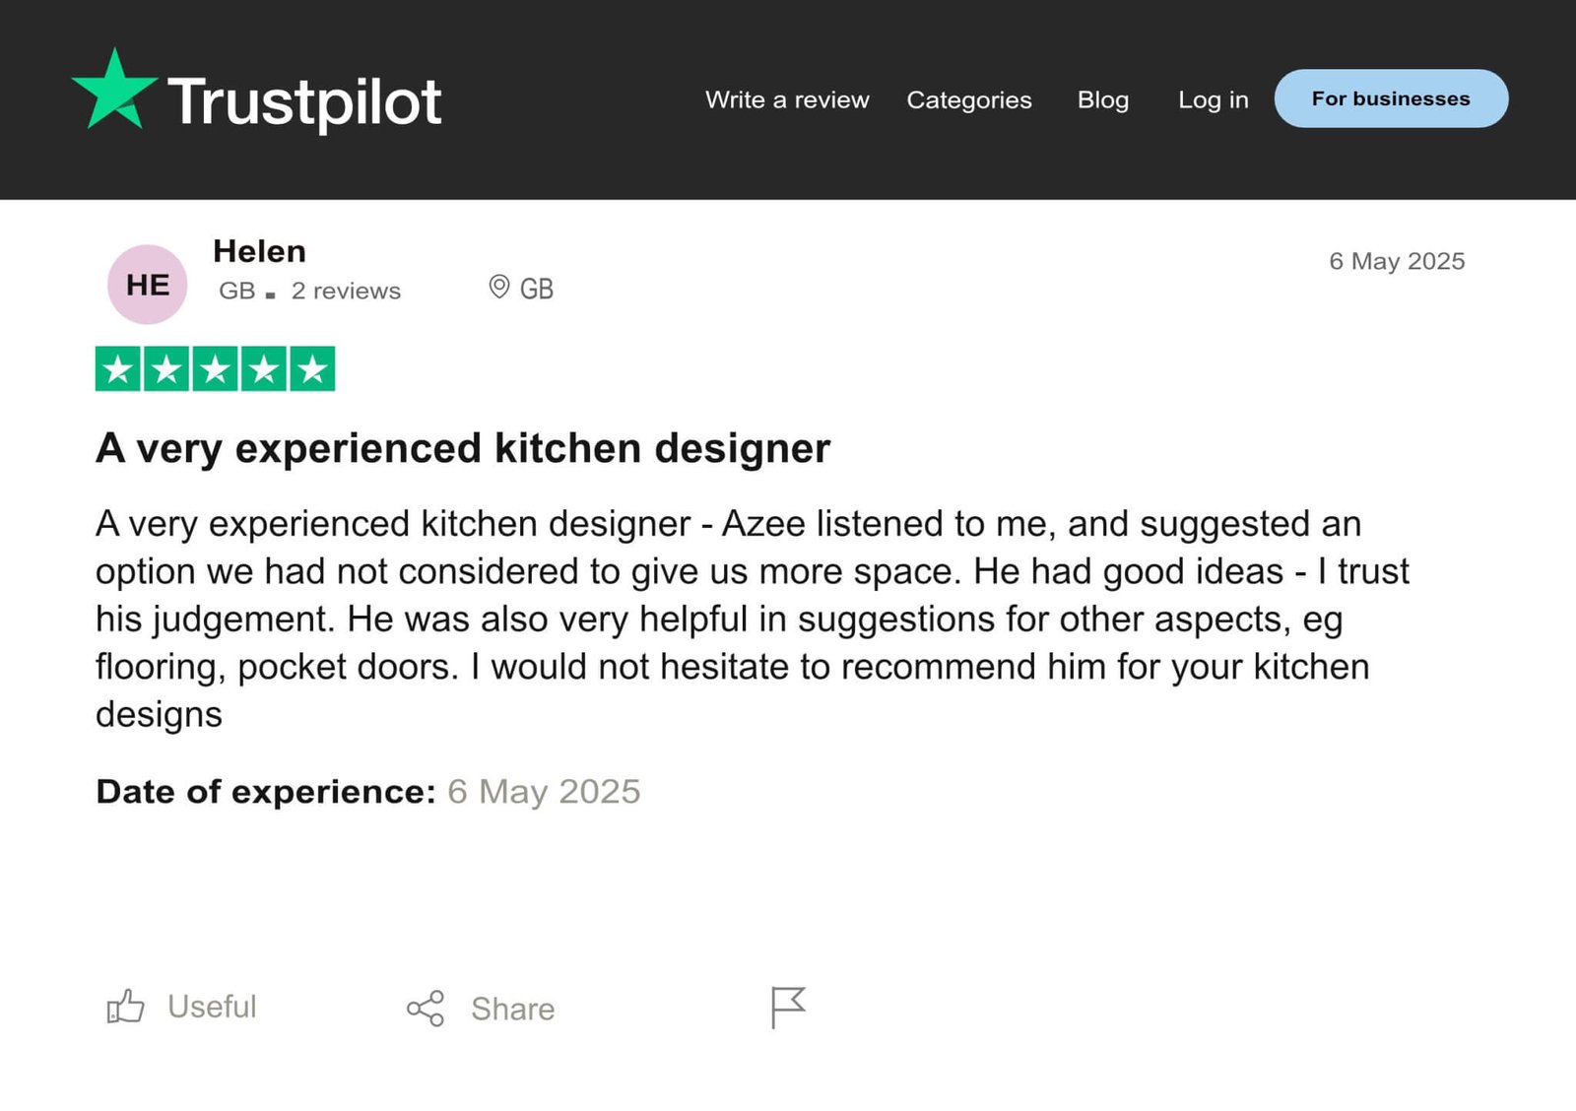Image resolution: width=1576 pixels, height=1111 pixels.
Task: Click the Trustpilot wordmark text
Action: (x=304, y=101)
